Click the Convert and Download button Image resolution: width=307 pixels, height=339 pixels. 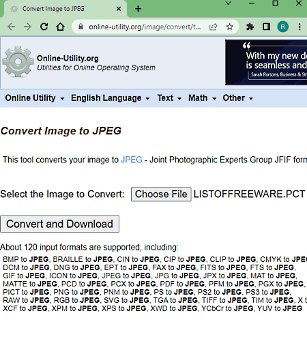pyautogui.click(x=59, y=224)
